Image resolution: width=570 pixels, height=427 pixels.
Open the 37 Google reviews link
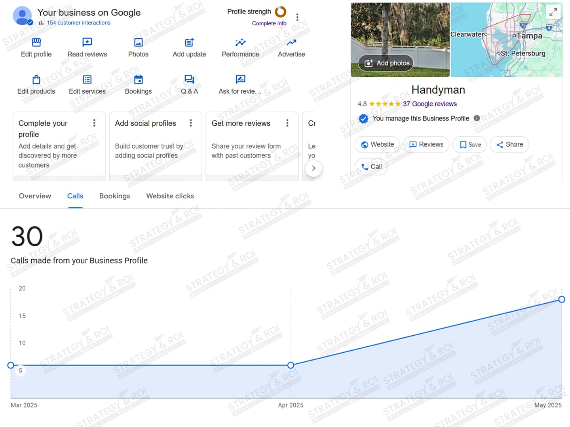(x=429, y=104)
